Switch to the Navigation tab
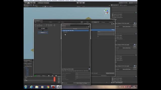 (124, 5)
